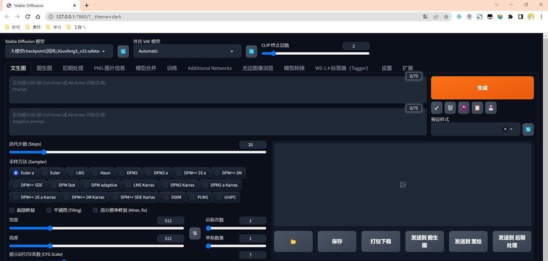548x261 pixels.
Task: Open the Extensions puzzle-piece menu
Action: click(x=510, y=16)
